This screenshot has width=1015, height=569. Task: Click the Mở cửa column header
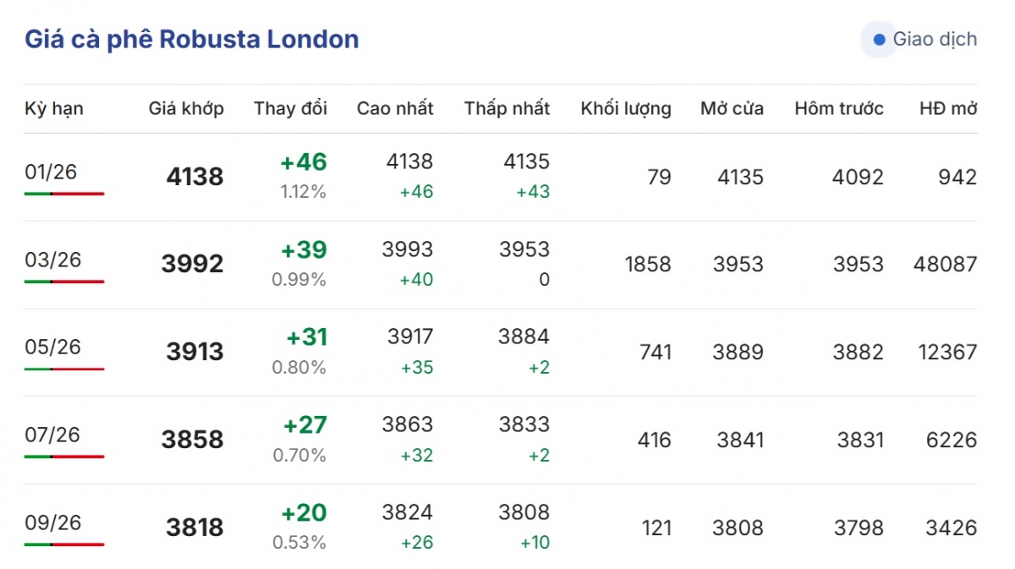[732, 108]
